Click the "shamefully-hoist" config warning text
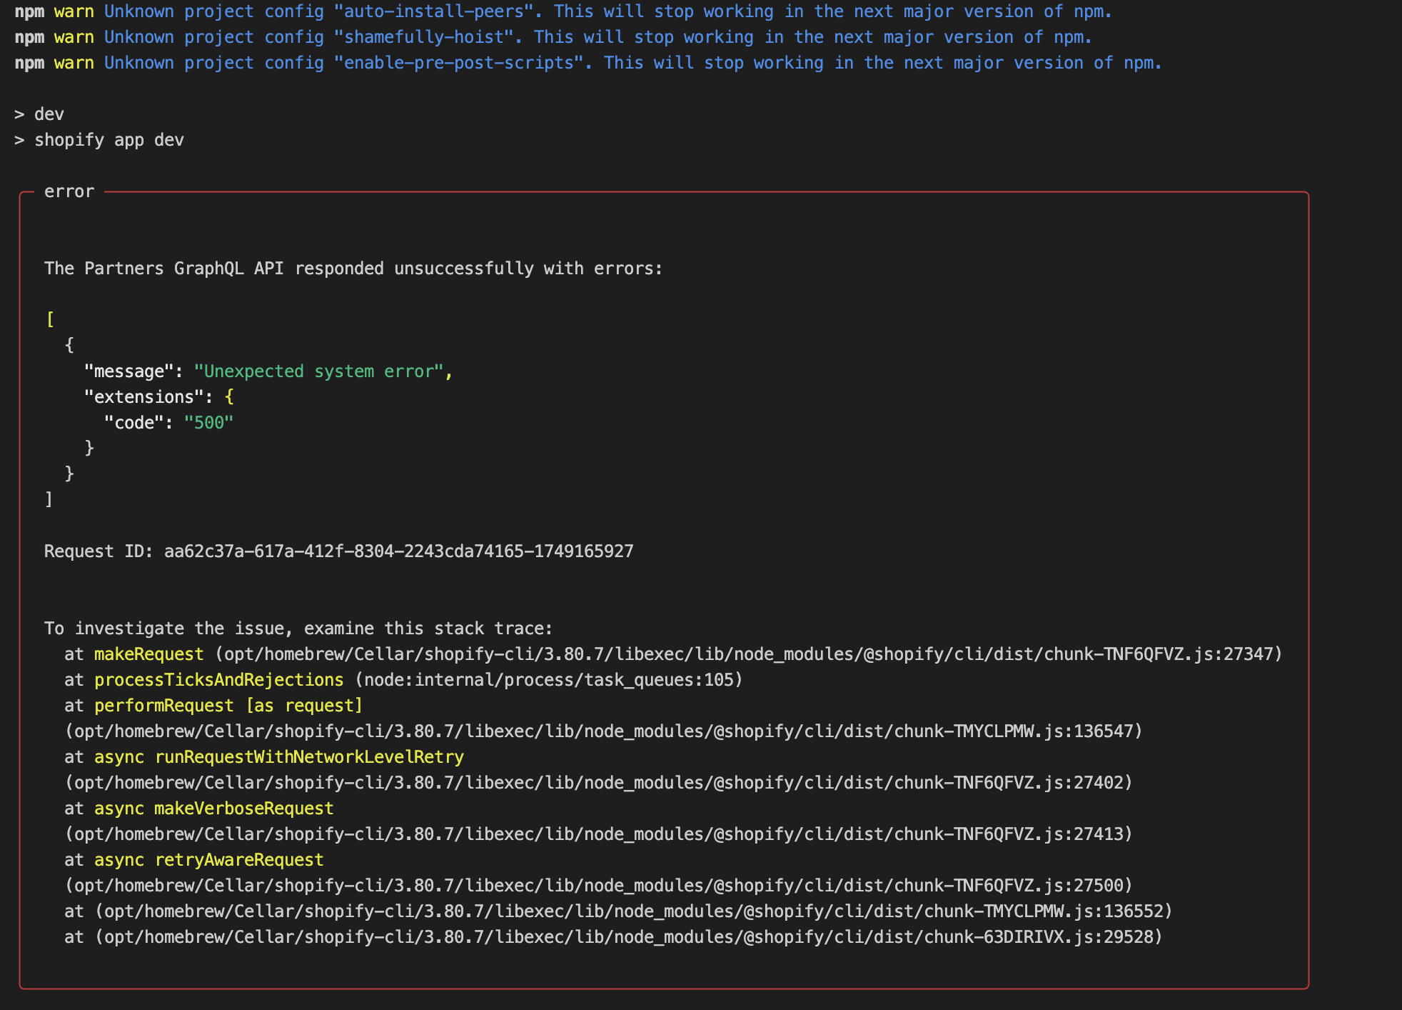The height and width of the screenshot is (1010, 1402). (424, 37)
